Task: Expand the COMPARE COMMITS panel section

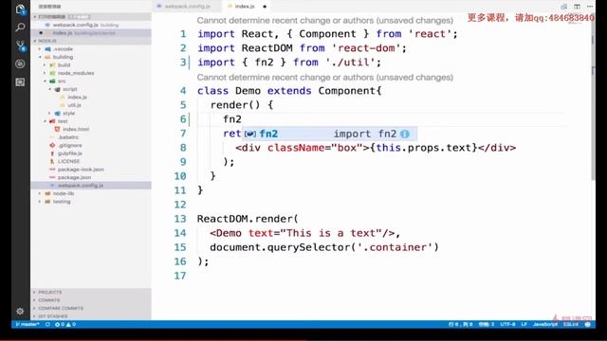Action: click(x=91, y=308)
